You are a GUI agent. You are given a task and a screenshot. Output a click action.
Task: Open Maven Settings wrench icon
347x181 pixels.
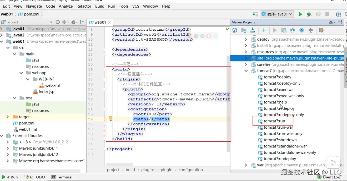(x=321, y=30)
